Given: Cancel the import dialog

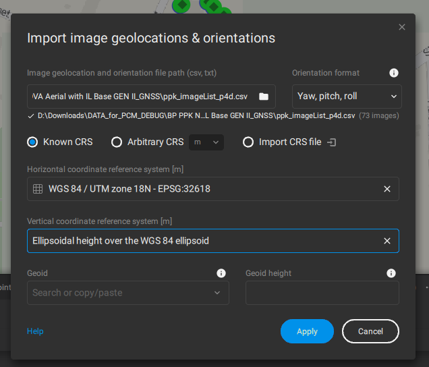Looking at the screenshot, I should [x=370, y=331].
